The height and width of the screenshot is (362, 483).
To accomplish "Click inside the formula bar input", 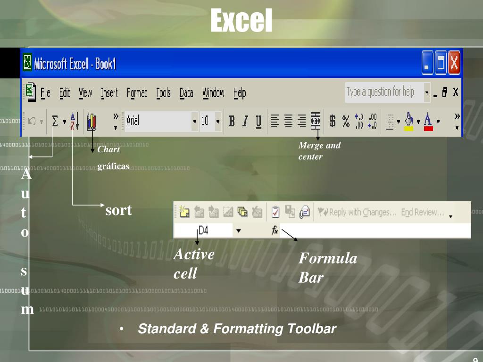I will click(375, 230).
